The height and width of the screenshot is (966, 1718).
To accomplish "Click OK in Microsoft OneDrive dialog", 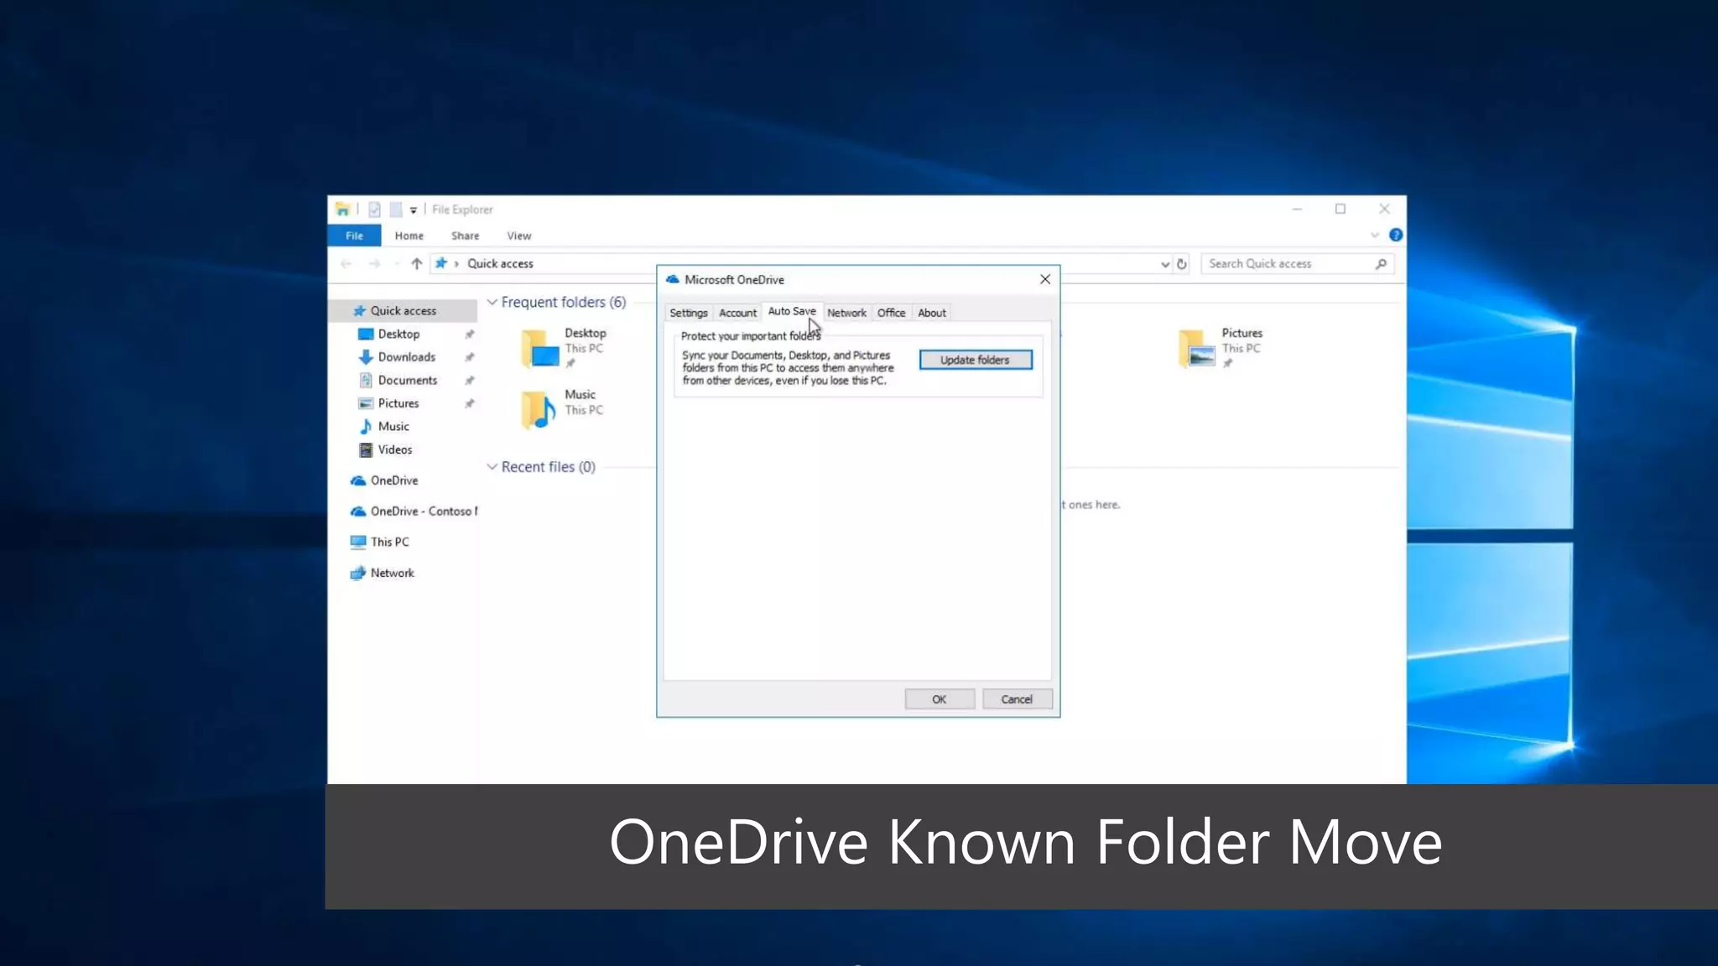I will tap(940, 699).
